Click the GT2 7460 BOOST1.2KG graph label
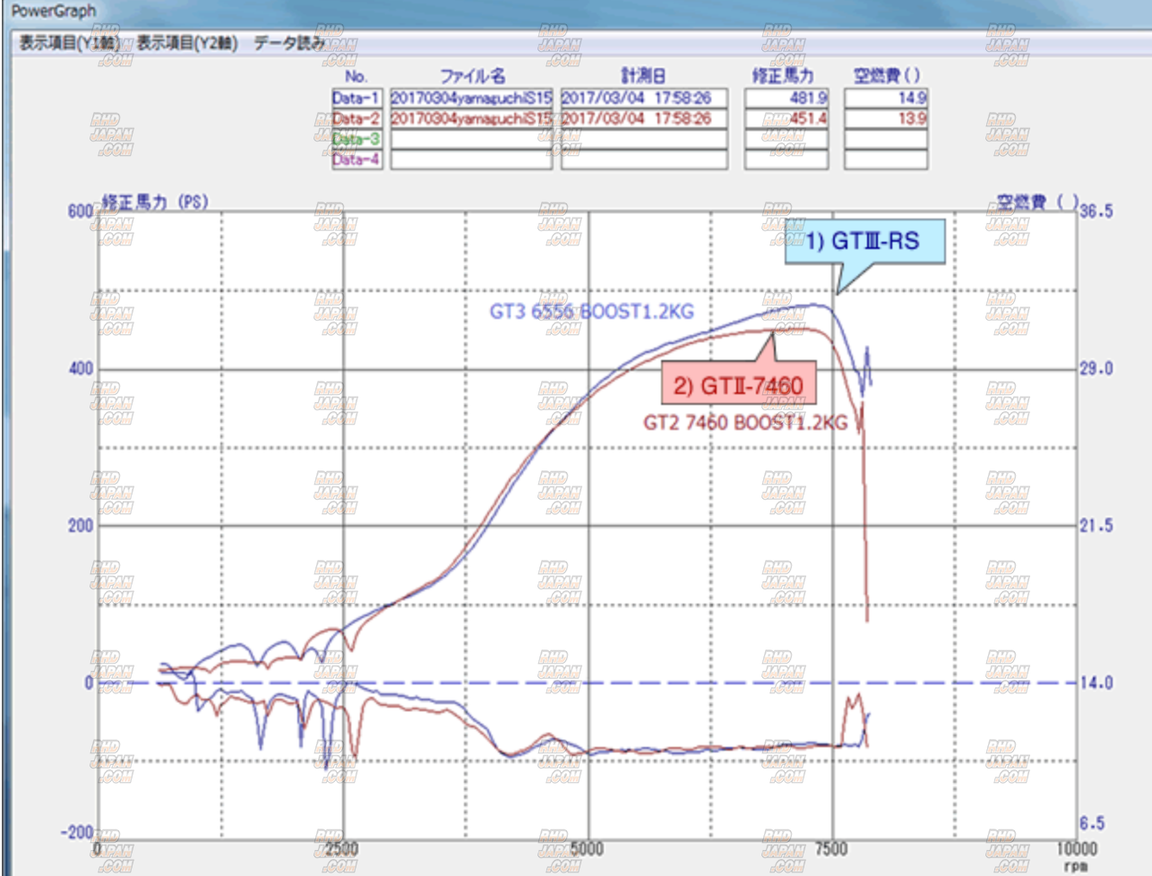 click(744, 422)
